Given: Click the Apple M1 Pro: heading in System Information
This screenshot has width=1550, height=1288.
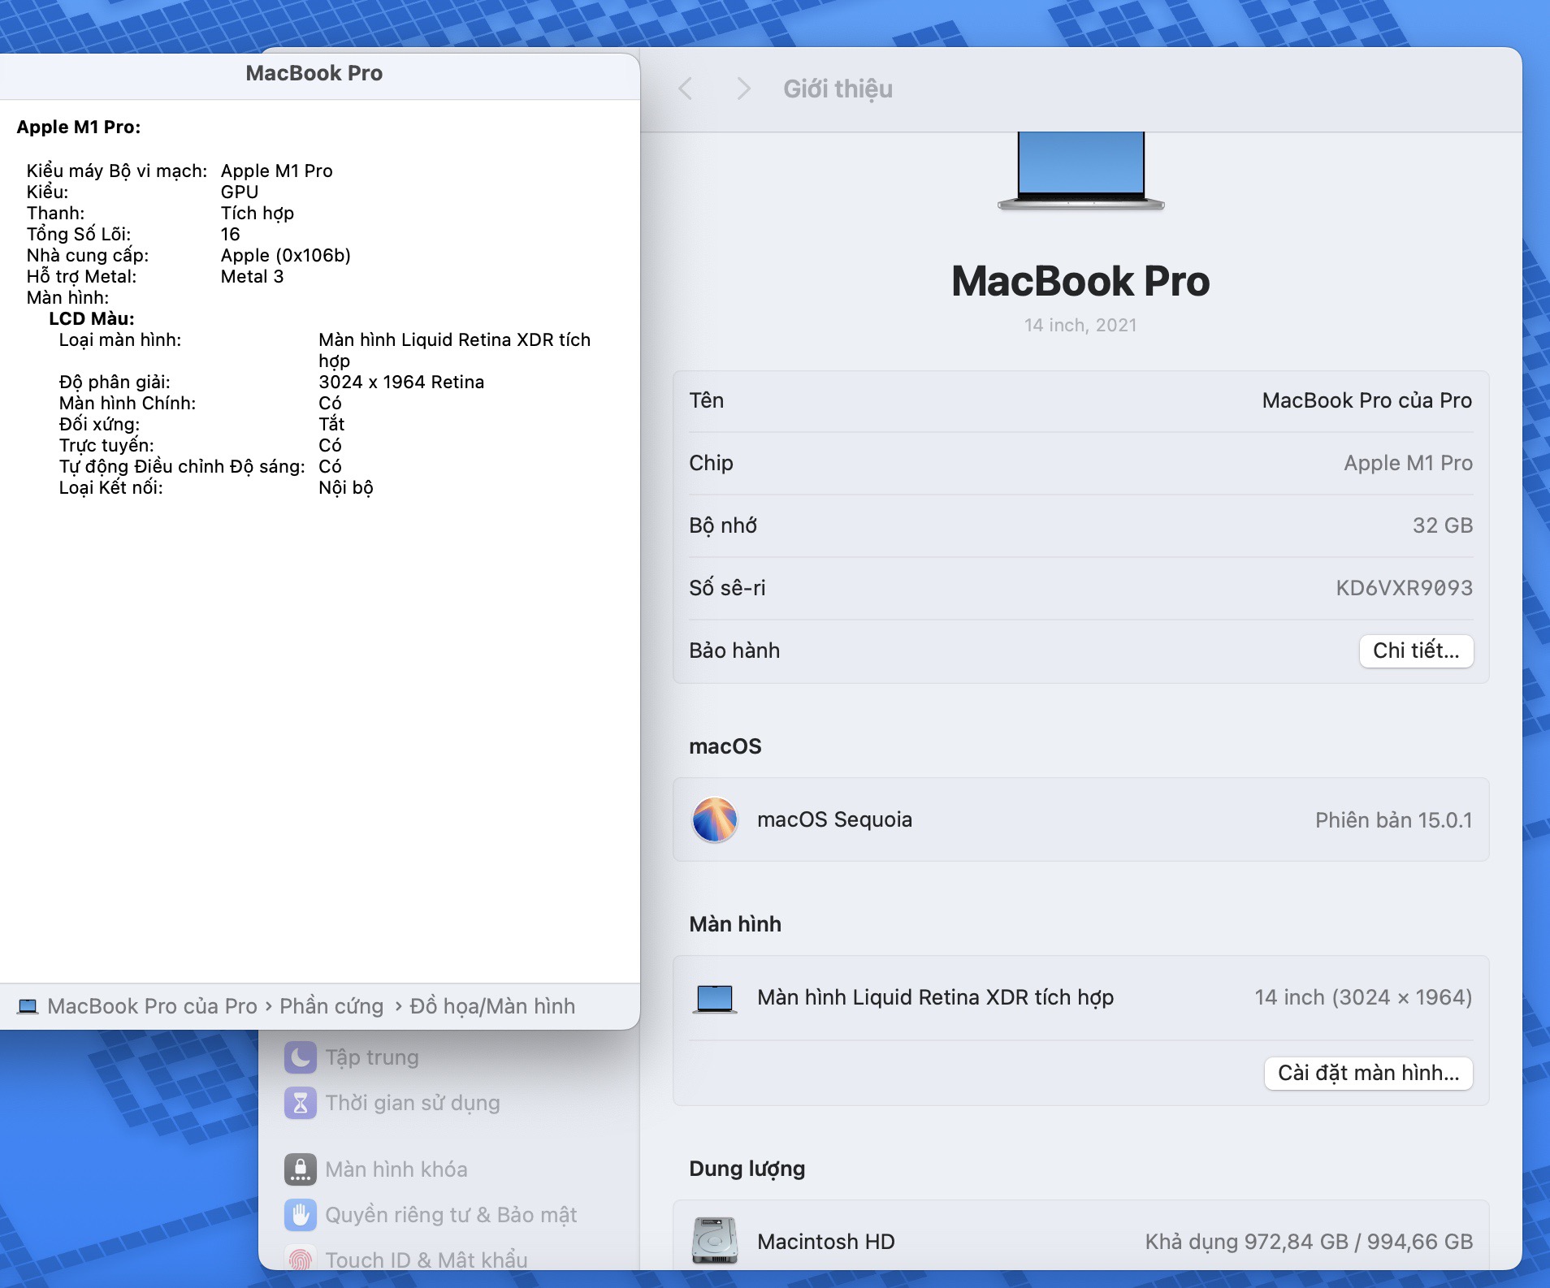Looking at the screenshot, I should tap(79, 127).
